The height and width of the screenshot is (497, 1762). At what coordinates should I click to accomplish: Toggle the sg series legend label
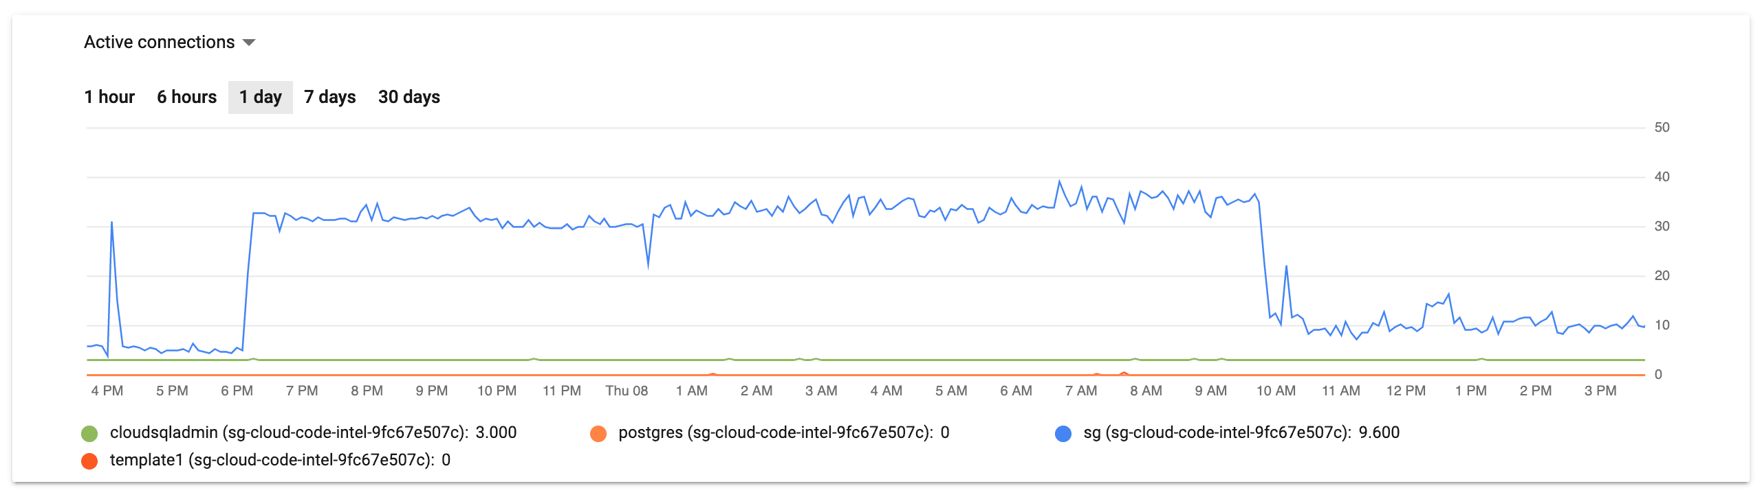[1241, 432]
